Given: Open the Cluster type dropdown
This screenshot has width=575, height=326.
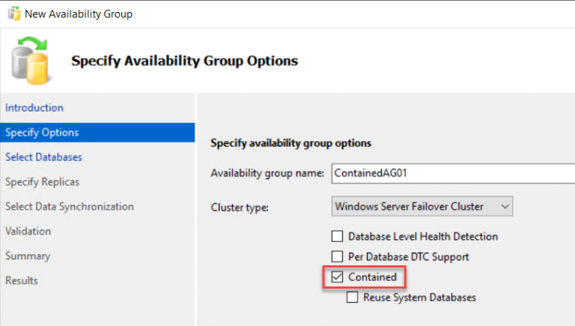Looking at the screenshot, I should (422, 205).
